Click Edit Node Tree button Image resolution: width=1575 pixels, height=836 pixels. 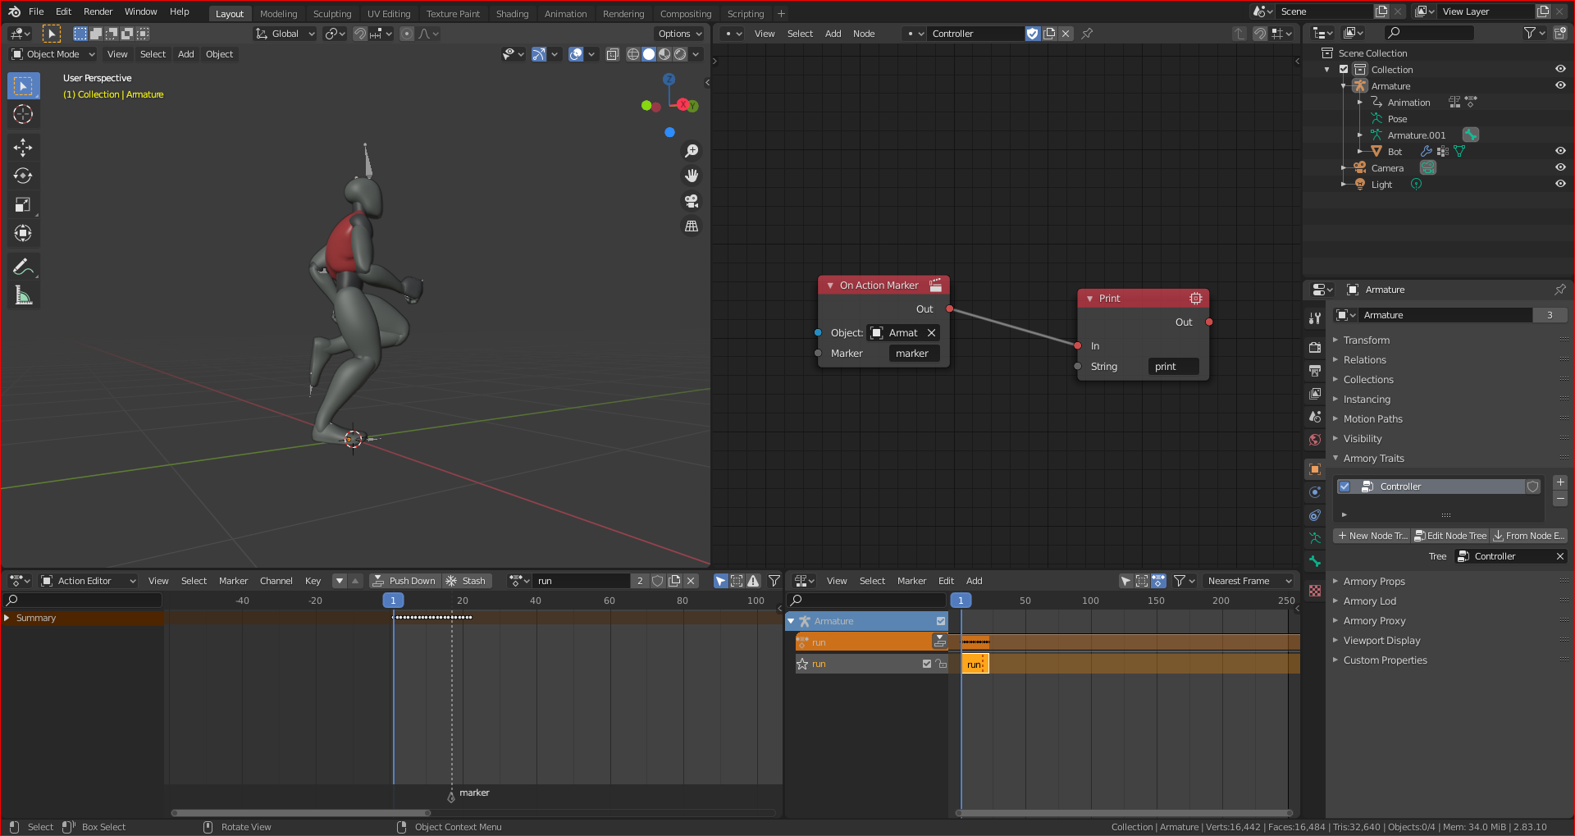pyautogui.click(x=1449, y=536)
